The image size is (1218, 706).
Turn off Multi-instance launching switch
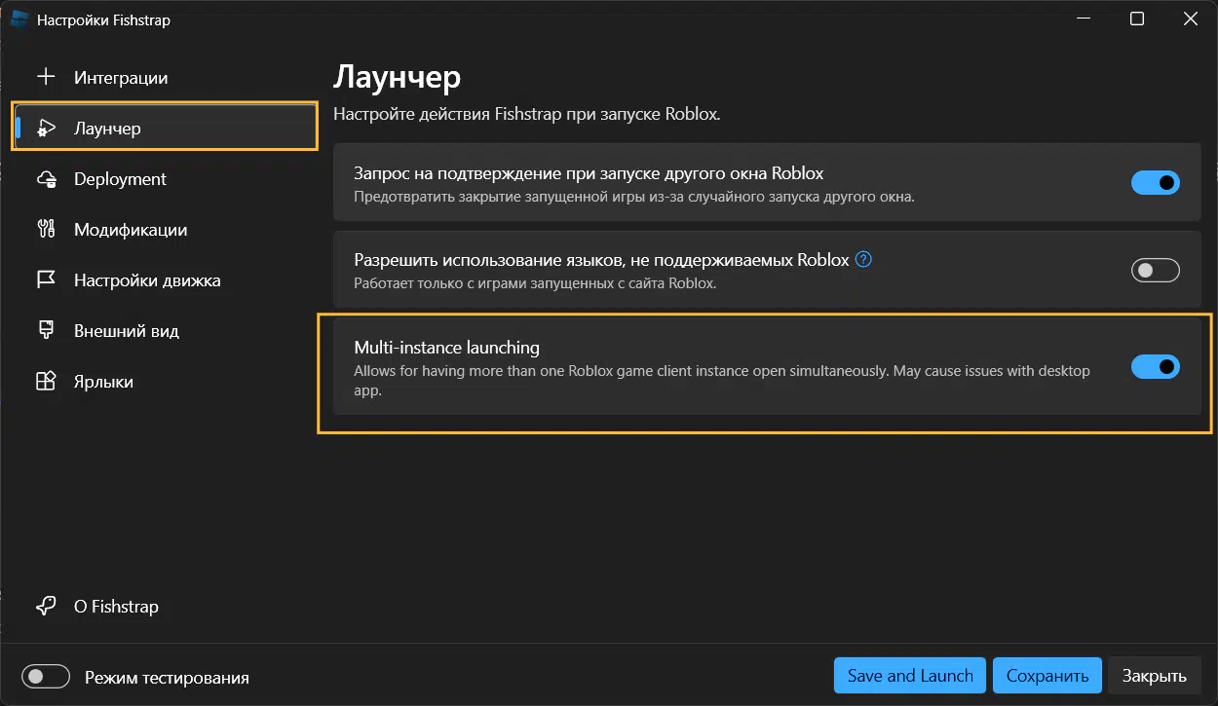coord(1155,366)
